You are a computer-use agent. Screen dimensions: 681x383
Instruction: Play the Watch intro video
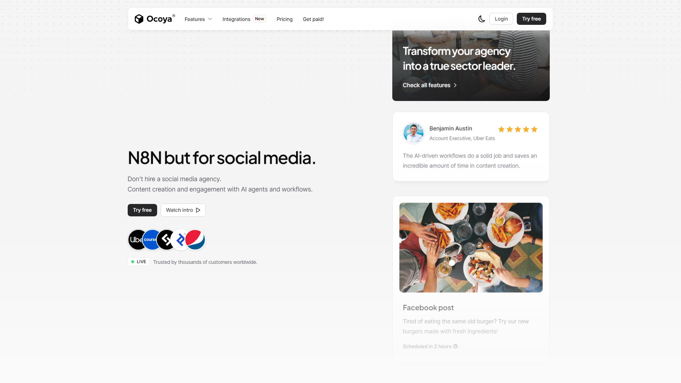click(x=183, y=210)
